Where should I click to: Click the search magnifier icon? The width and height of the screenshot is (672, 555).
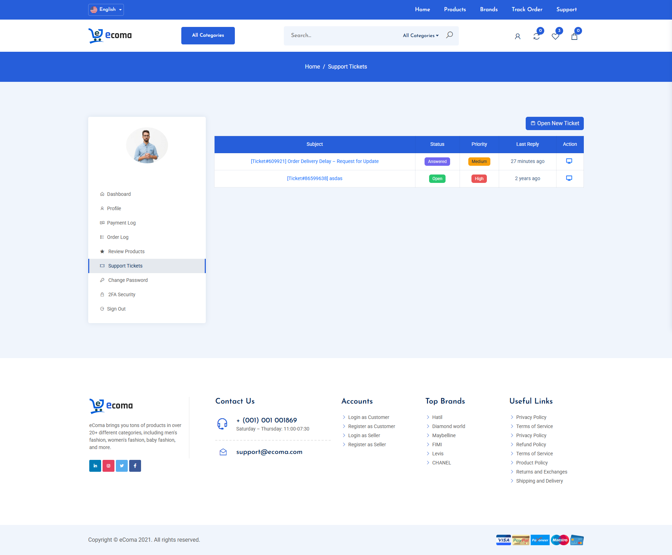coord(449,35)
